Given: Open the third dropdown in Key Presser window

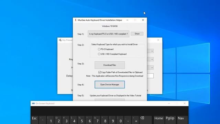Looking at the screenshot, I should [x=152, y=68].
